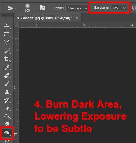The height and width of the screenshot is (143, 136).
Task: Select the Polygonal Lasso tool
Action: click(x=7, y=42)
